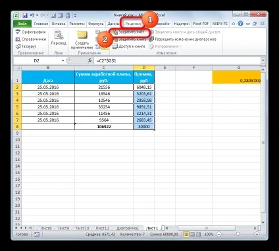
Task: Open the Customize Quick Access Toolbar dropdown
Action: tap(75, 16)
